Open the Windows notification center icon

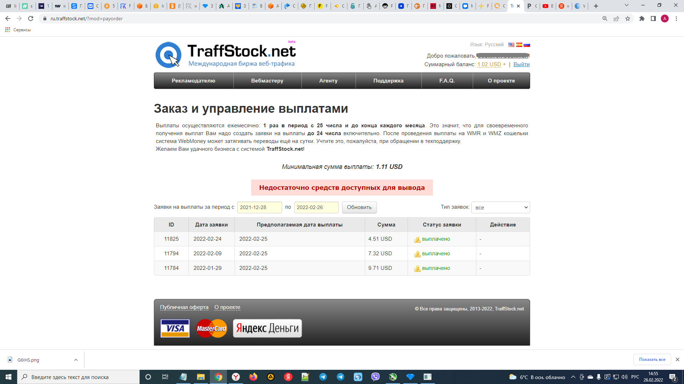click(673, 377)
